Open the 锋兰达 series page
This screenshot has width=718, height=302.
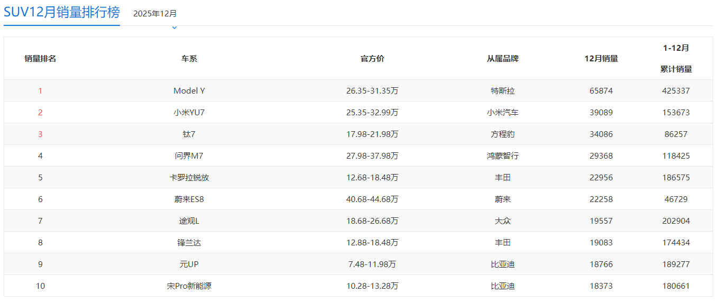189,243
